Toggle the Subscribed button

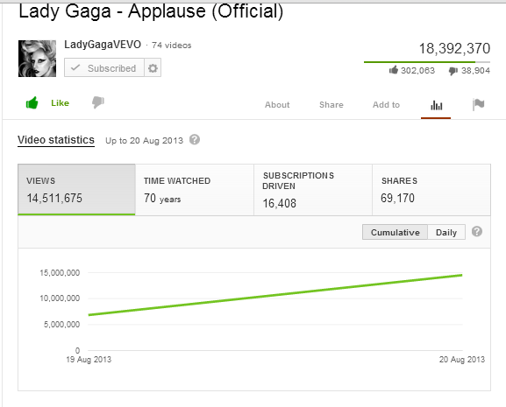pyautogui.click(x=103, y=68)
